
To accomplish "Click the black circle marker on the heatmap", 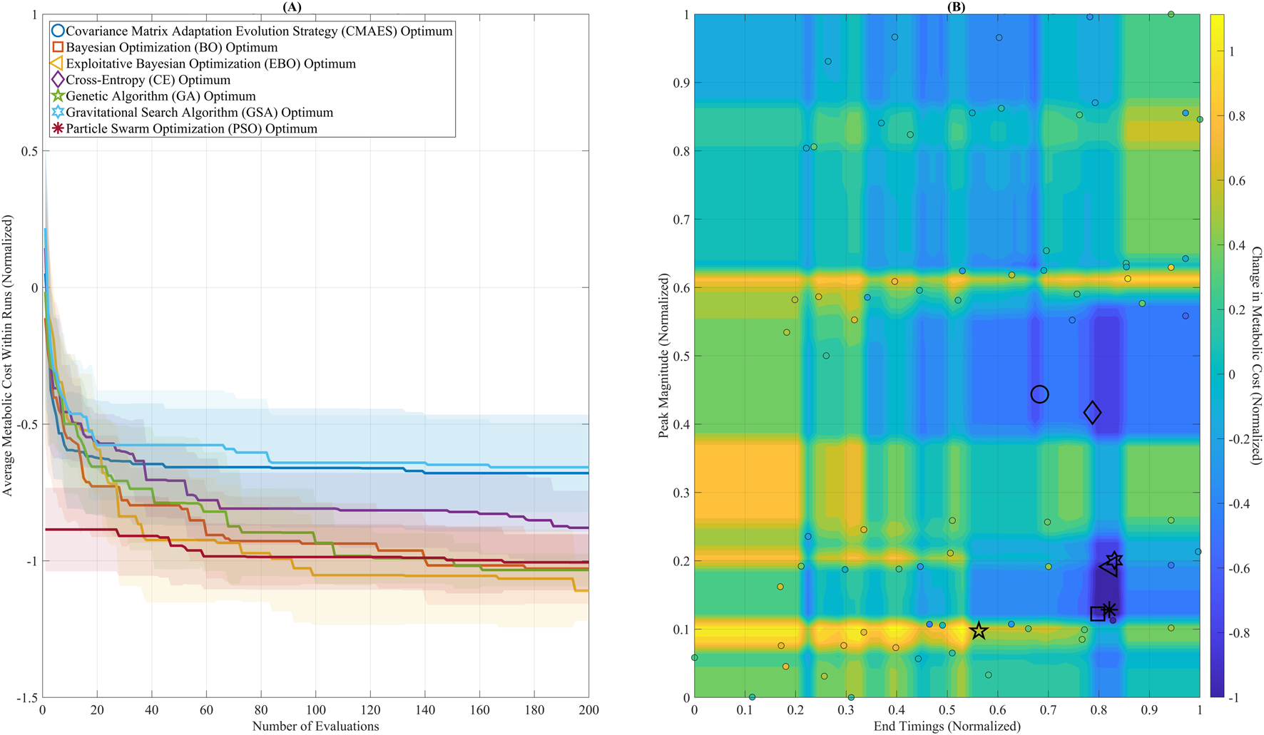I will click(1039, 394).
